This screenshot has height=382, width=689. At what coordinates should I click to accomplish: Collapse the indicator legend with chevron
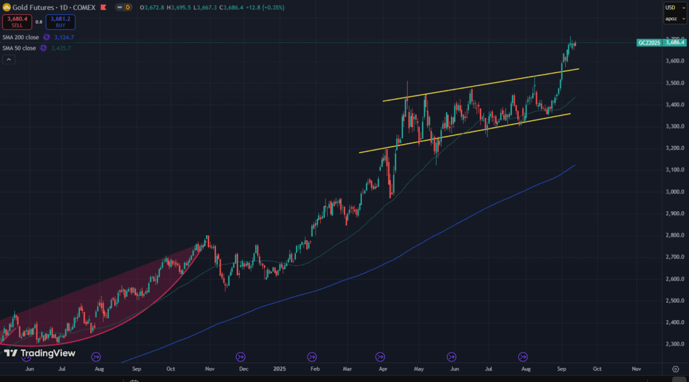point(9,59)
